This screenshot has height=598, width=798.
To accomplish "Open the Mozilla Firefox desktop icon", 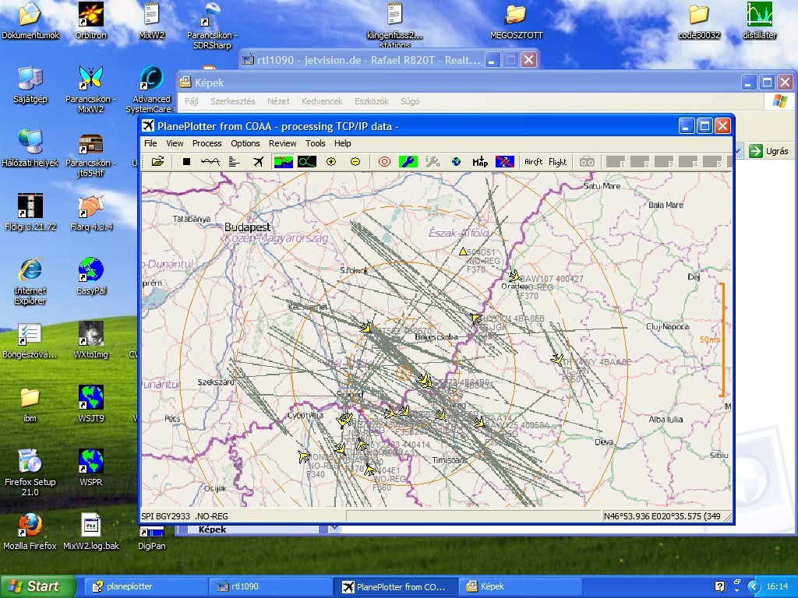I will [x=30, y=531].
